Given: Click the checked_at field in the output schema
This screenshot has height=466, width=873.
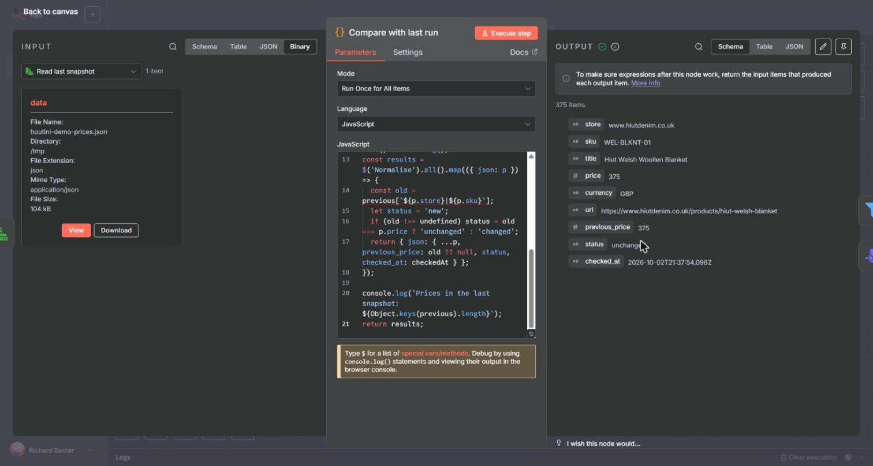Looking at the screenshot, I should tap(596, 261).
